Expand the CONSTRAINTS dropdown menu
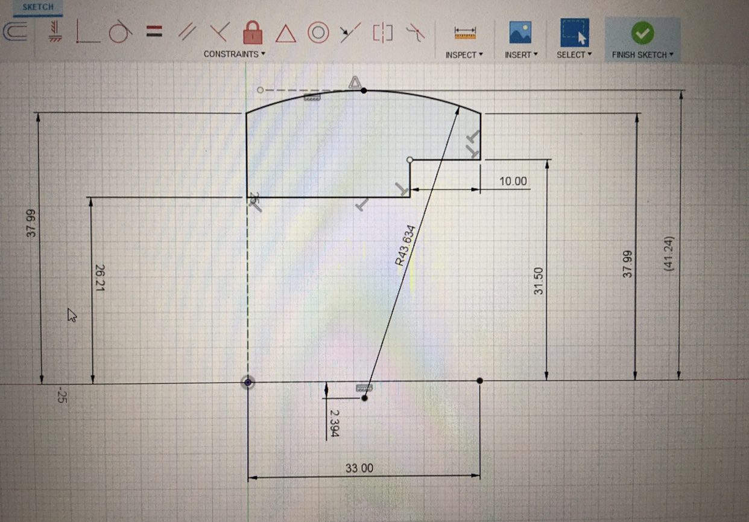749x522 pixels. (x=235, y=54)
